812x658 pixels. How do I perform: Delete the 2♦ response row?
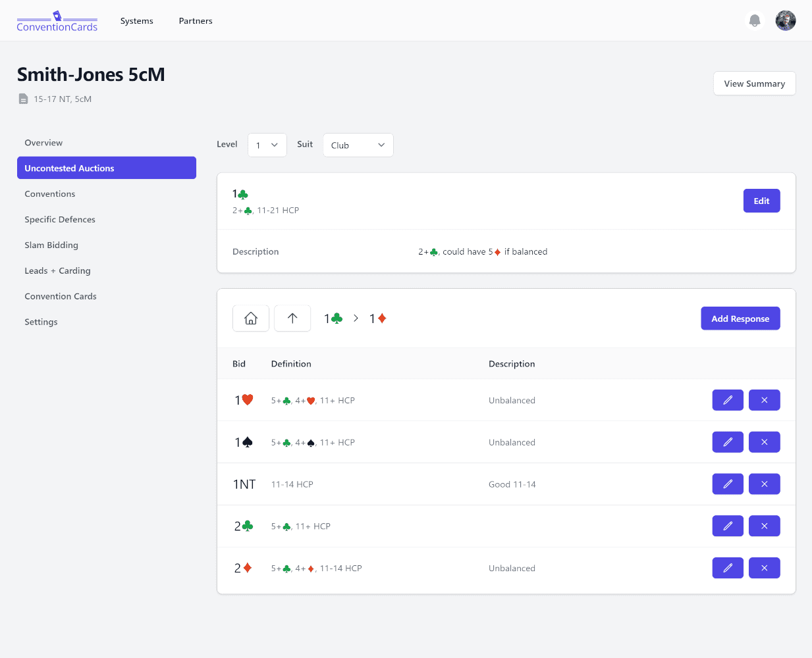[x=764, y=569]
